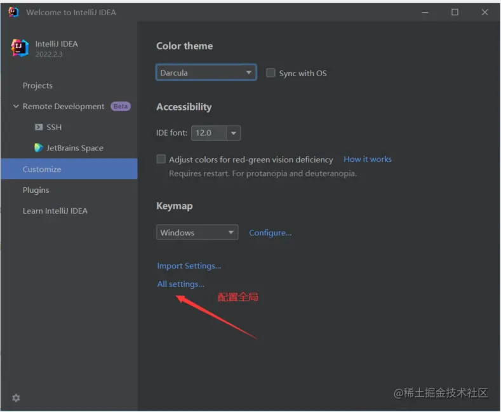Minimize the Welcome window

[425, 12]
